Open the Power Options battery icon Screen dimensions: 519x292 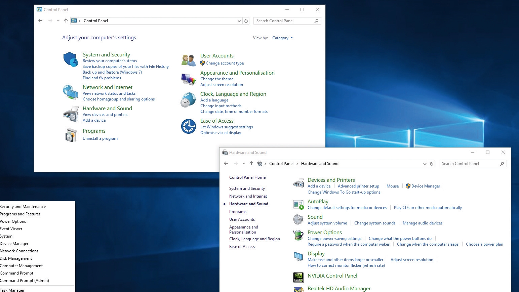[x=298, y=235]
